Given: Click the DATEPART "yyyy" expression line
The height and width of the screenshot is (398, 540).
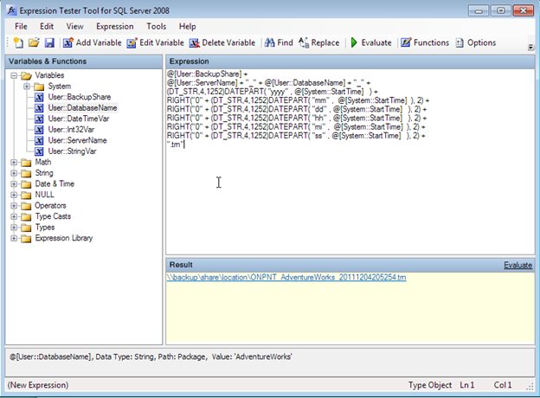Looking at the screenshot, I should click(273, 92).
